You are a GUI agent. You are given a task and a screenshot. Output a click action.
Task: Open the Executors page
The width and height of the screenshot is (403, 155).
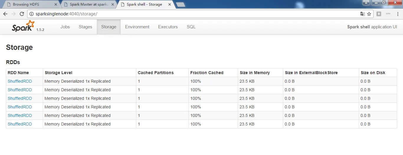pos(168,27)
